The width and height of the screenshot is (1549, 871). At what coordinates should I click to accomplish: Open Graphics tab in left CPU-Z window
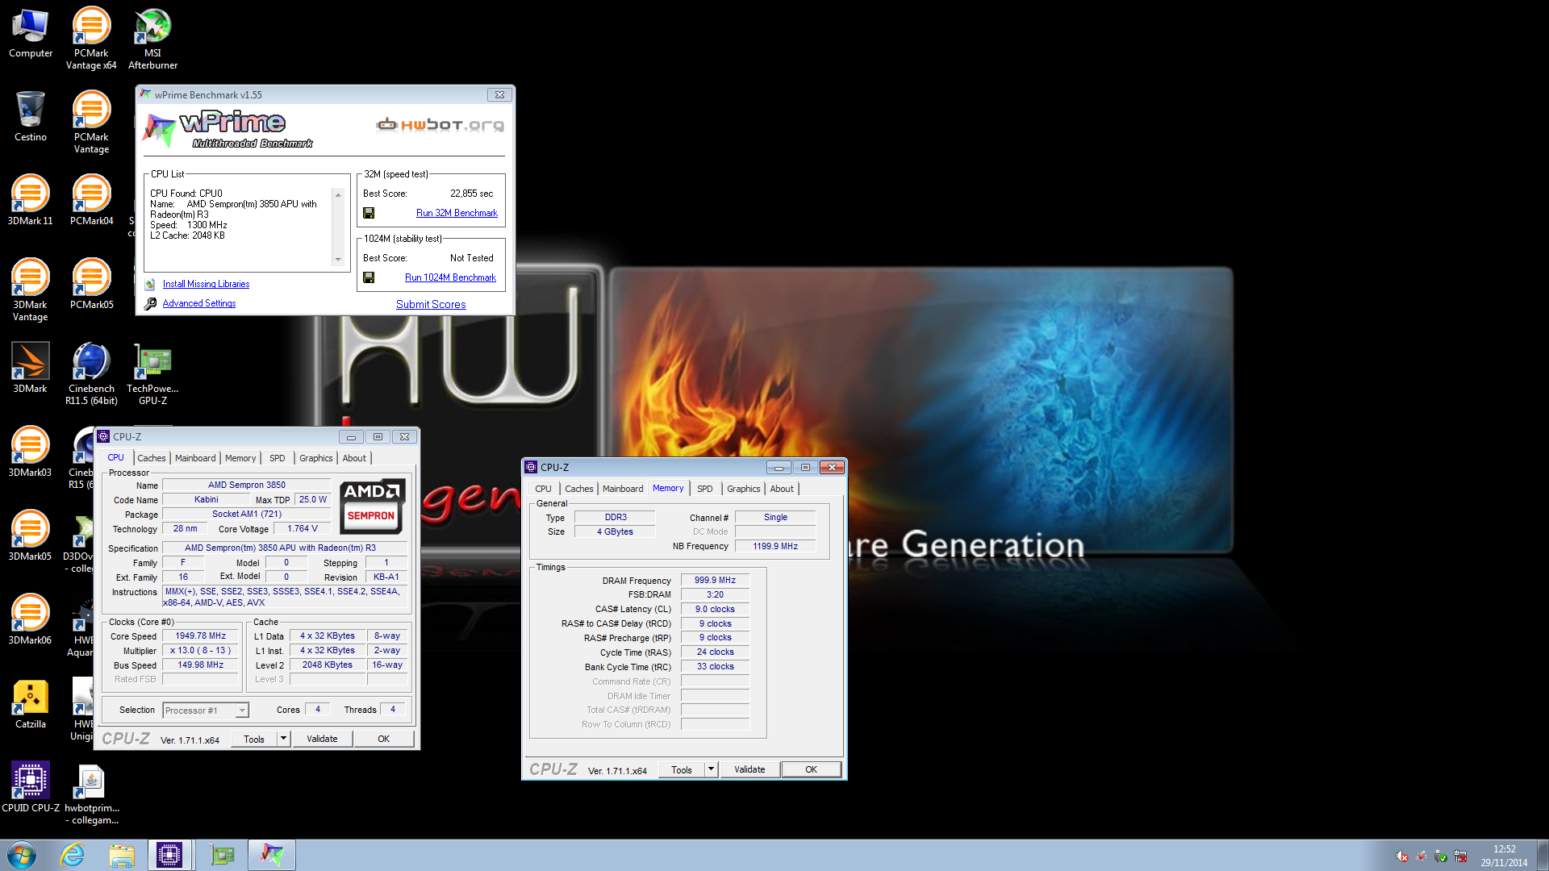(x=315, y=458)
